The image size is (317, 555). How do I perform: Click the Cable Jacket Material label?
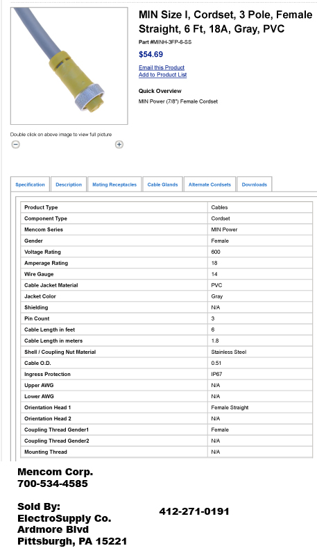tap(51, 285)
